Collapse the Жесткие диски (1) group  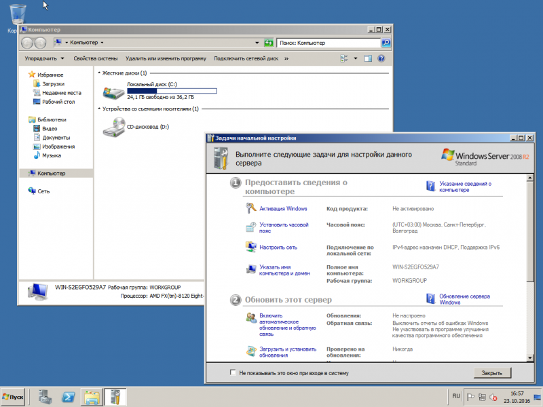coord(99,73)
